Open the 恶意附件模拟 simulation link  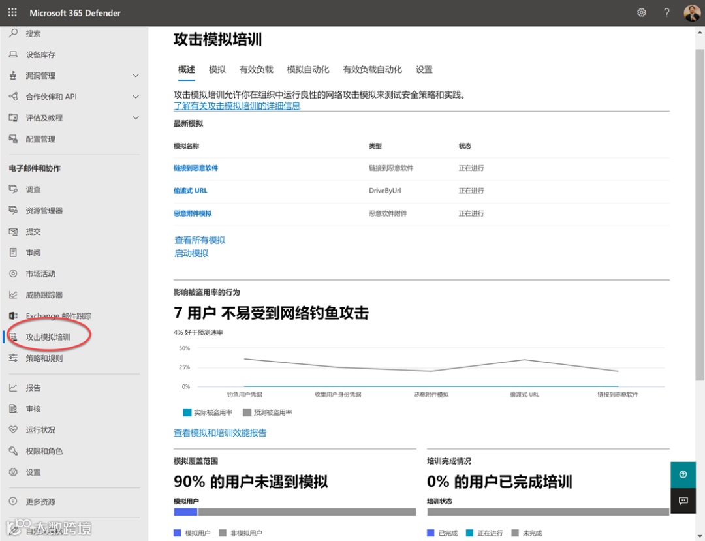click(x=193, y=213)
